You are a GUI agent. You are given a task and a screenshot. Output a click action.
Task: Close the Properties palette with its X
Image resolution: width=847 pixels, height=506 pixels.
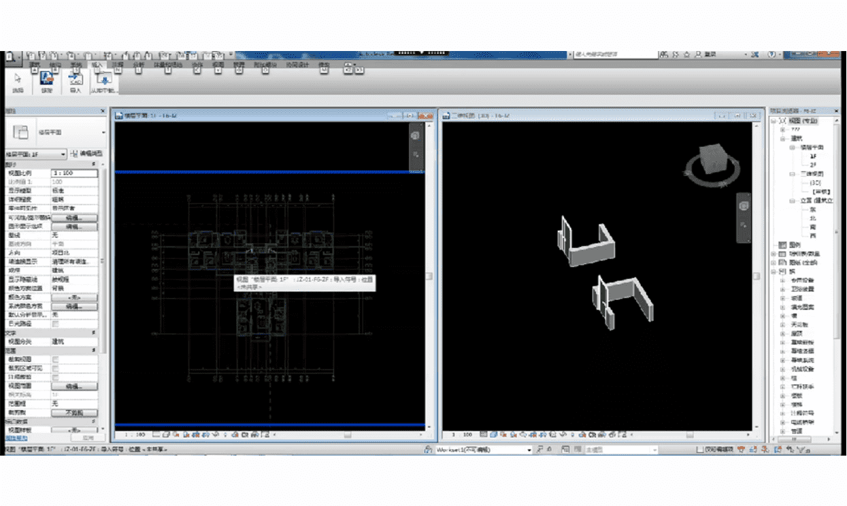tap(103, 111)
